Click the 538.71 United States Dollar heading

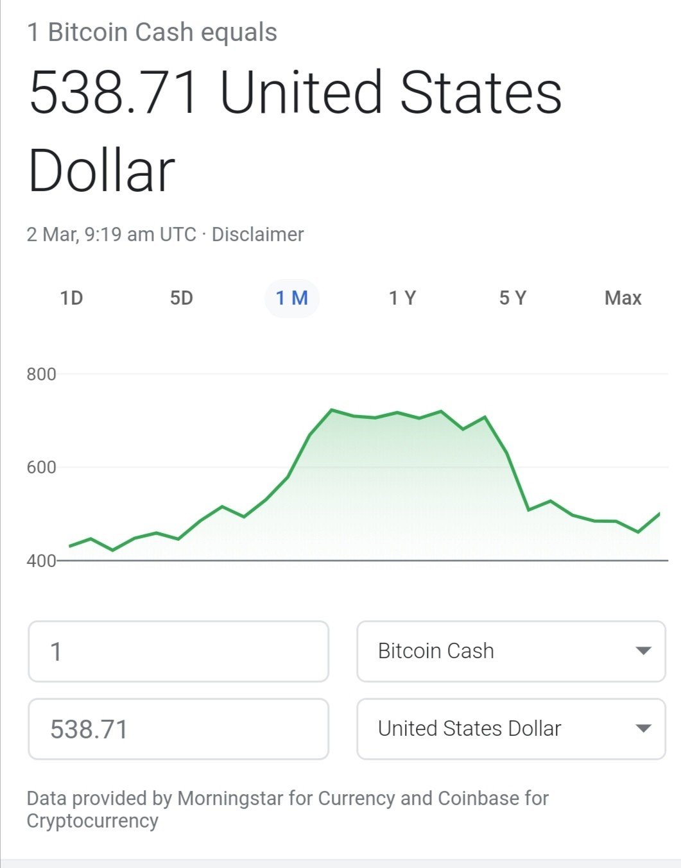(295, 132)
